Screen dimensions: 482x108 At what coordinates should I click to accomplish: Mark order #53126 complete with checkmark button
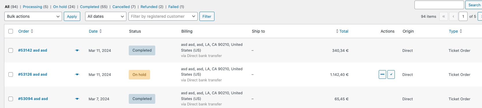click(391, 74)
